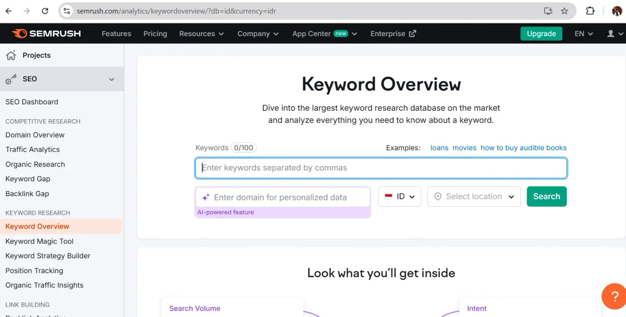Click the 'Search Volume' card heading
626x317 pixels.
pos(195,309)
